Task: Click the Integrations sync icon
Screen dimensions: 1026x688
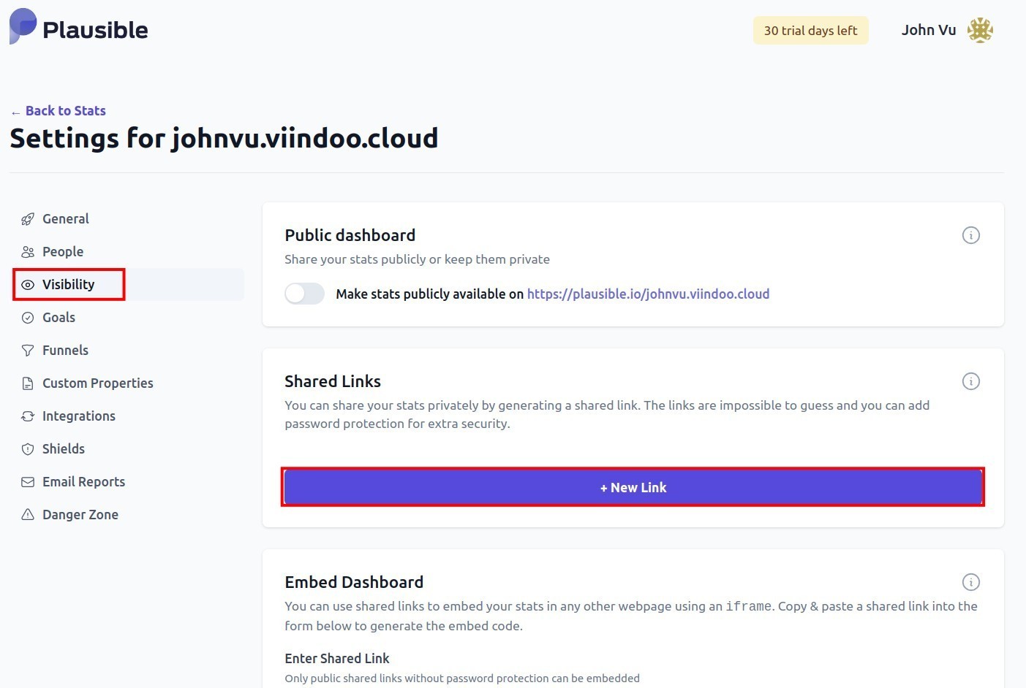Action: 27,416
